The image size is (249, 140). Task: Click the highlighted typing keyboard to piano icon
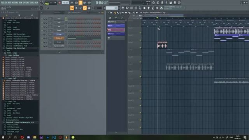(x=72, y=8)
